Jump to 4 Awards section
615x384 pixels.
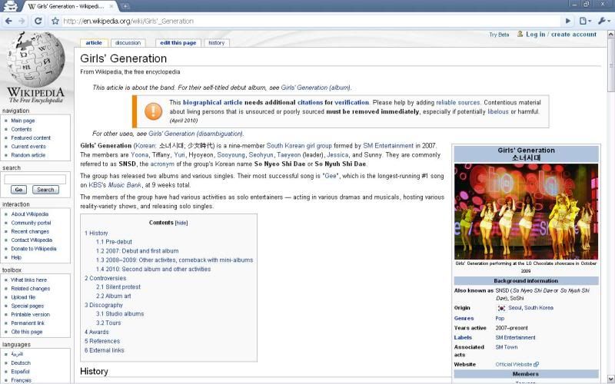click(x=97, y=333)
